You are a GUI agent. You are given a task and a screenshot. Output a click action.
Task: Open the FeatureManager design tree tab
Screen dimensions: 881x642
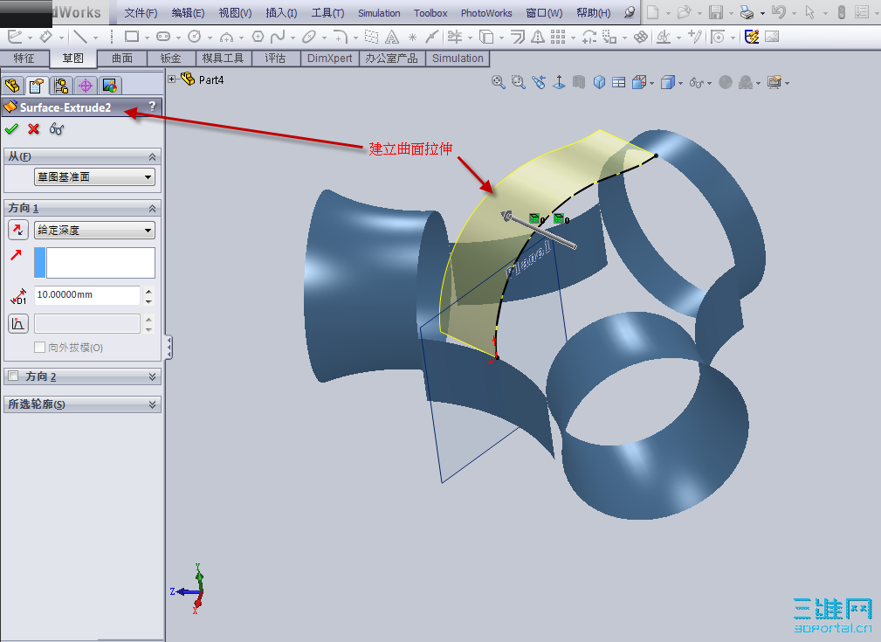point(12,86)
